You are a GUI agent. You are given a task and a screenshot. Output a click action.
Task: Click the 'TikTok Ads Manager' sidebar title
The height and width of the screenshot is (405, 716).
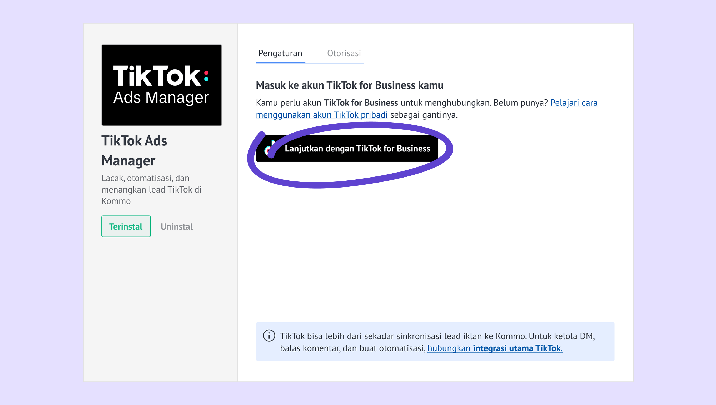134,150
